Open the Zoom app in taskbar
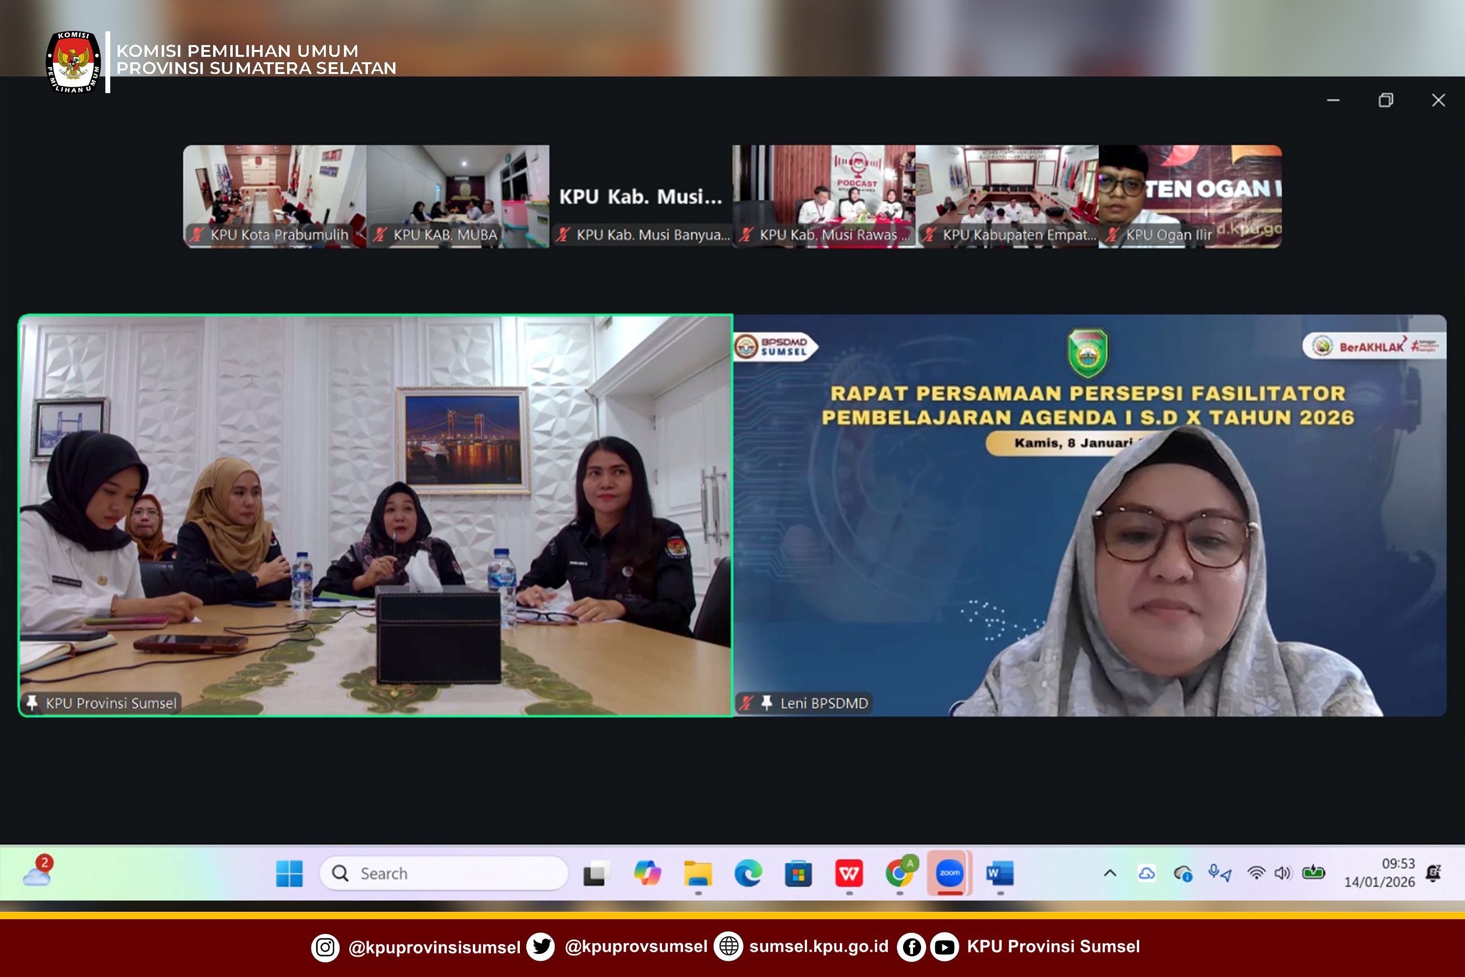Image resolution: width=1465 pixels, height=977 pixels. point(949,873)
